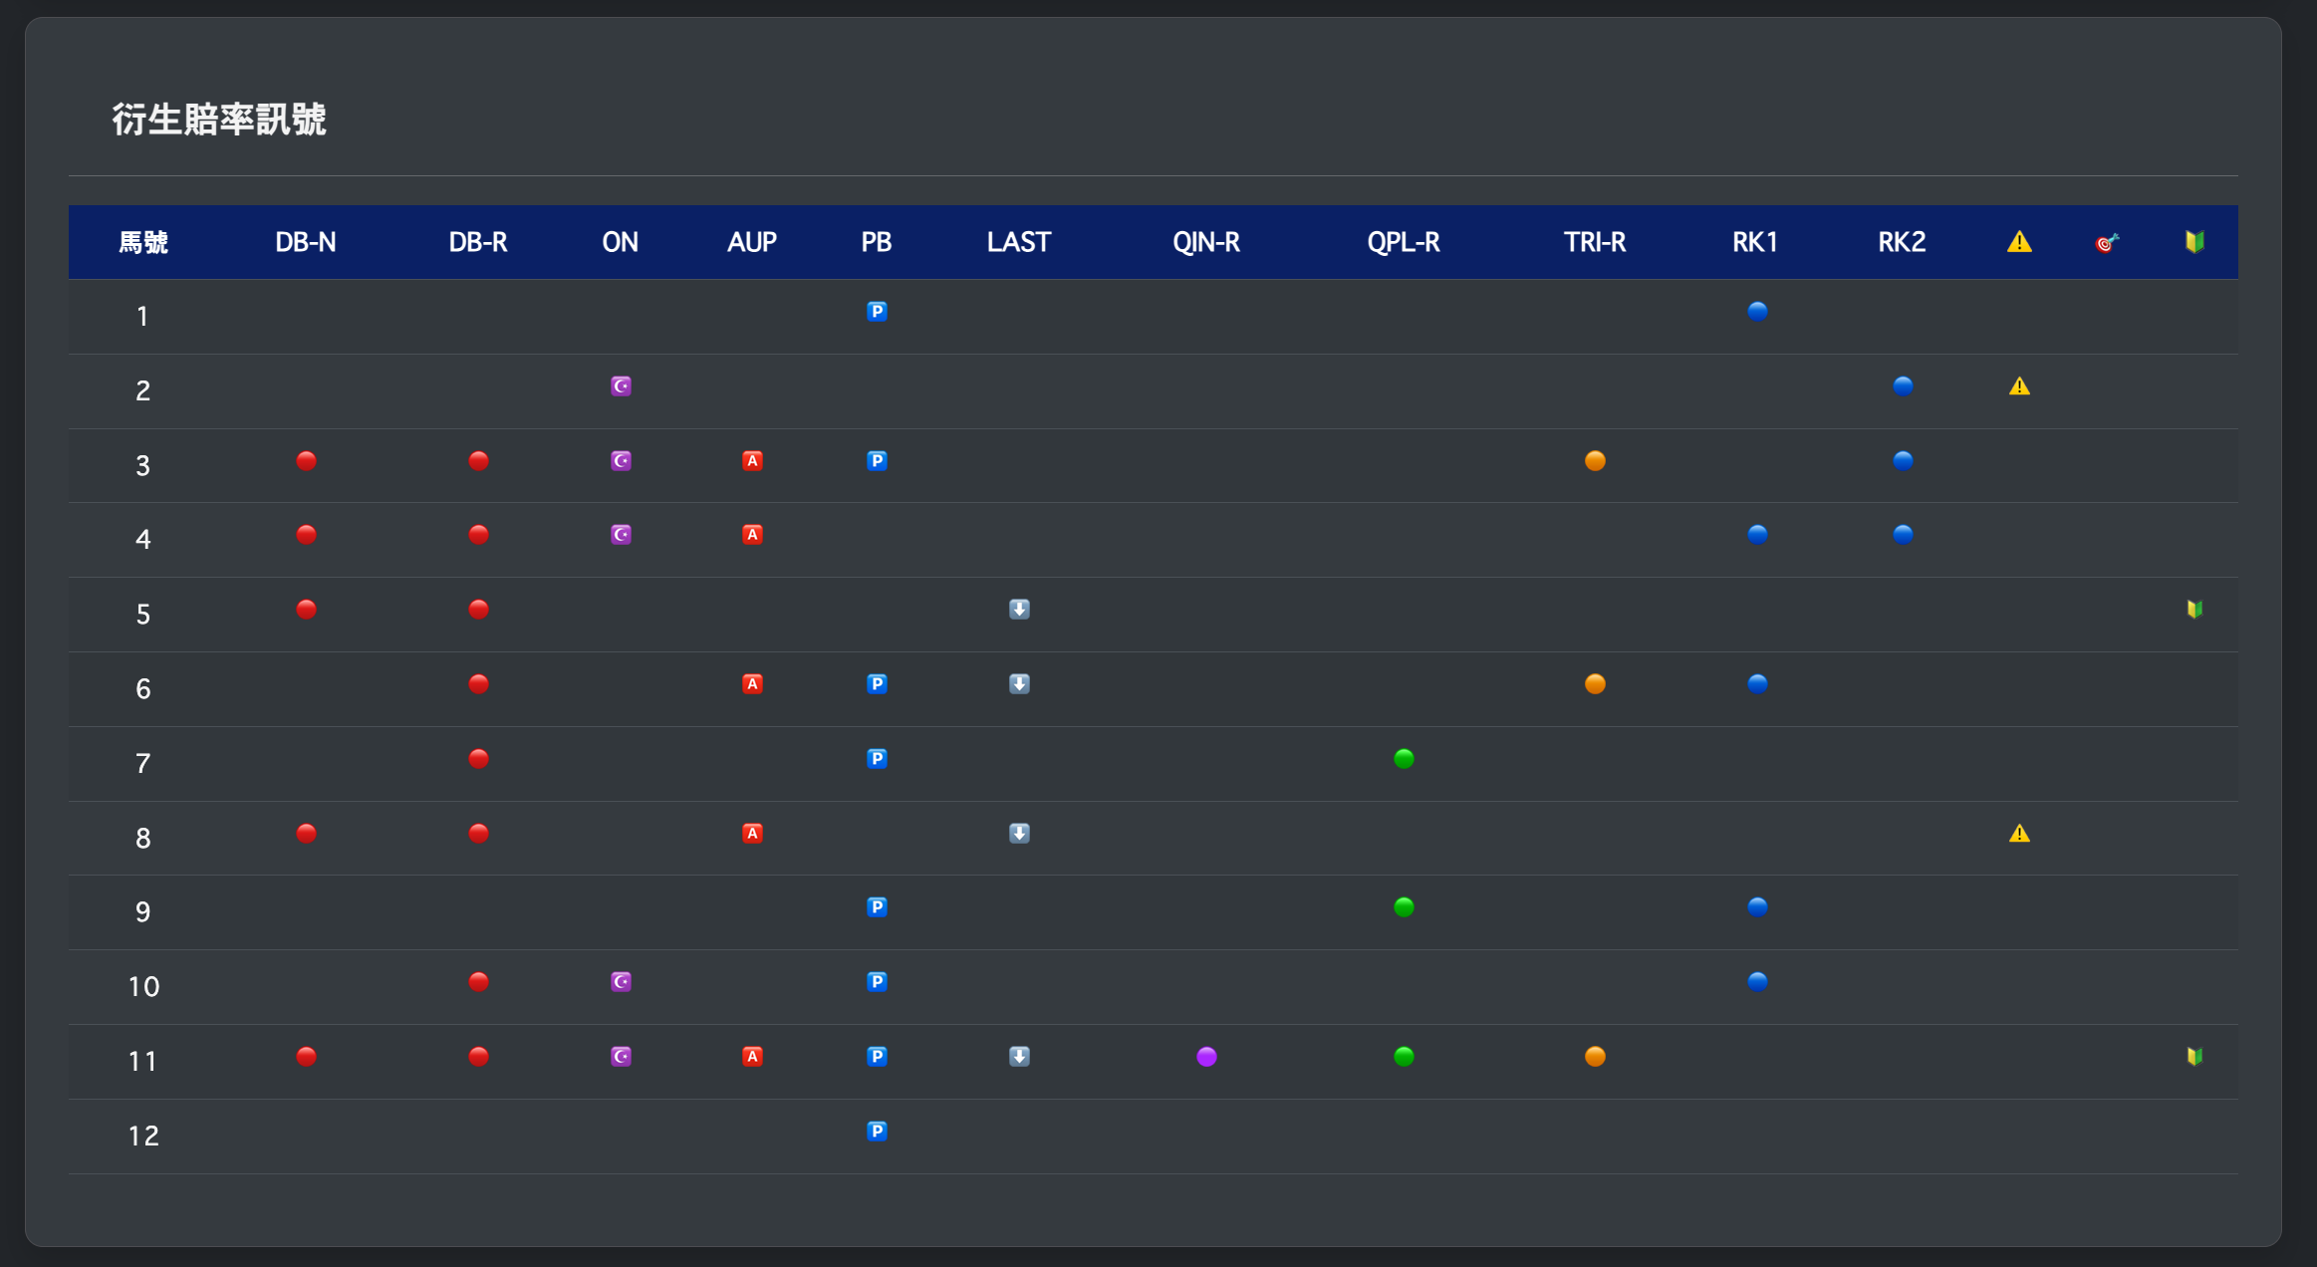Click the warning triangle icon in header
Viewport: 2317px width, 1267px height.
[2019, 242]
